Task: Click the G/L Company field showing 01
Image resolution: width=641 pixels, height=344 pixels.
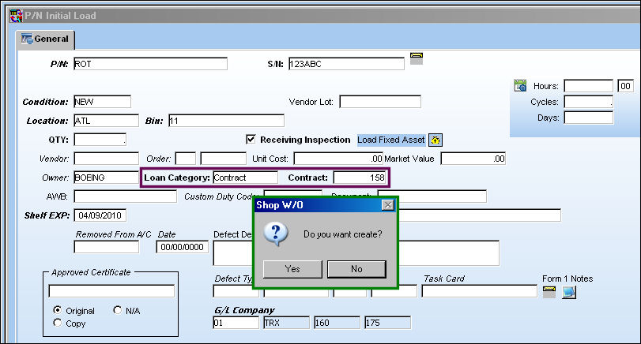Action: pyautogui.click(x=236, y=323)
